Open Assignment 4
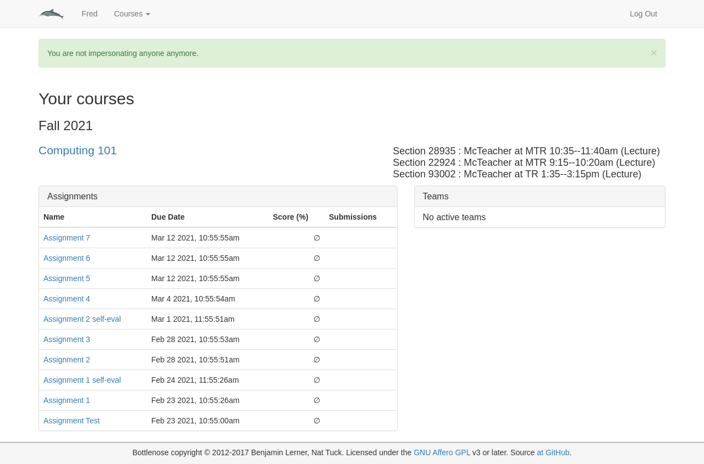Image resolution: width=704 pixels, height=464 pixels. (x=67, y=299)
